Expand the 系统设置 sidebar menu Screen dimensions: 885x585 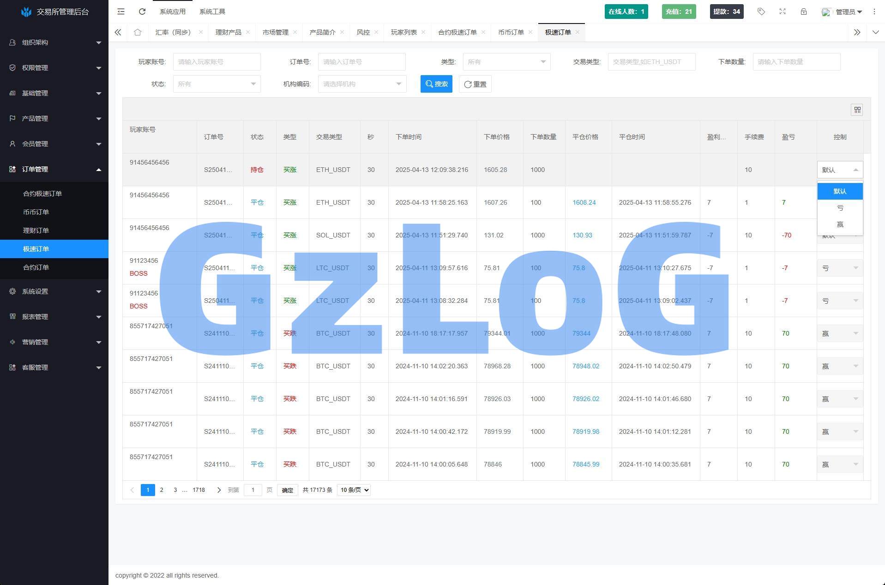54,291
